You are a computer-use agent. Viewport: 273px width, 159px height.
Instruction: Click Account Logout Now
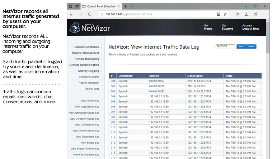[x=250, y=27]
